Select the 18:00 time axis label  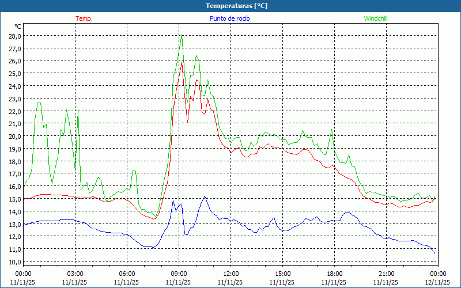tap(334, 274)
